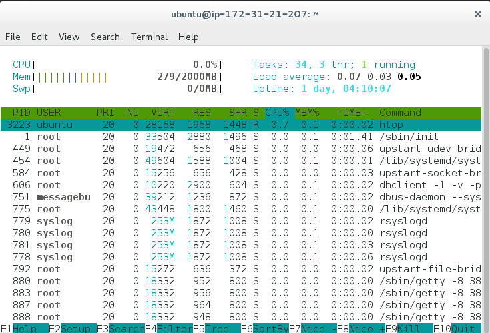Select the upstart-socket-br process row

coord(241,173)
